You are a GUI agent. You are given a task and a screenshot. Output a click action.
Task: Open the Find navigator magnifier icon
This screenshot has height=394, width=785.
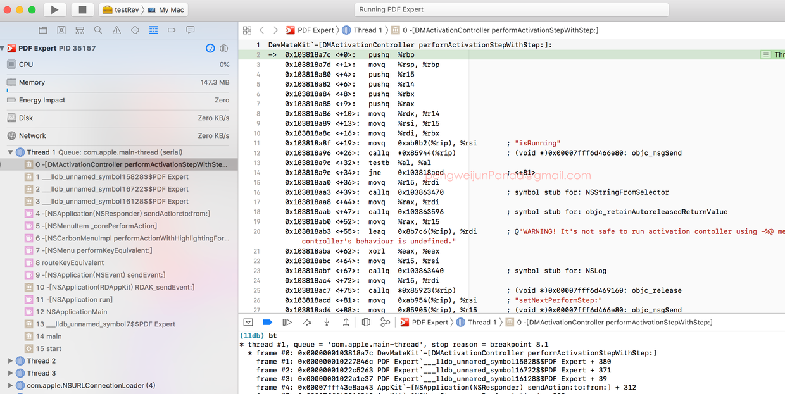click(x=98, y=30)
